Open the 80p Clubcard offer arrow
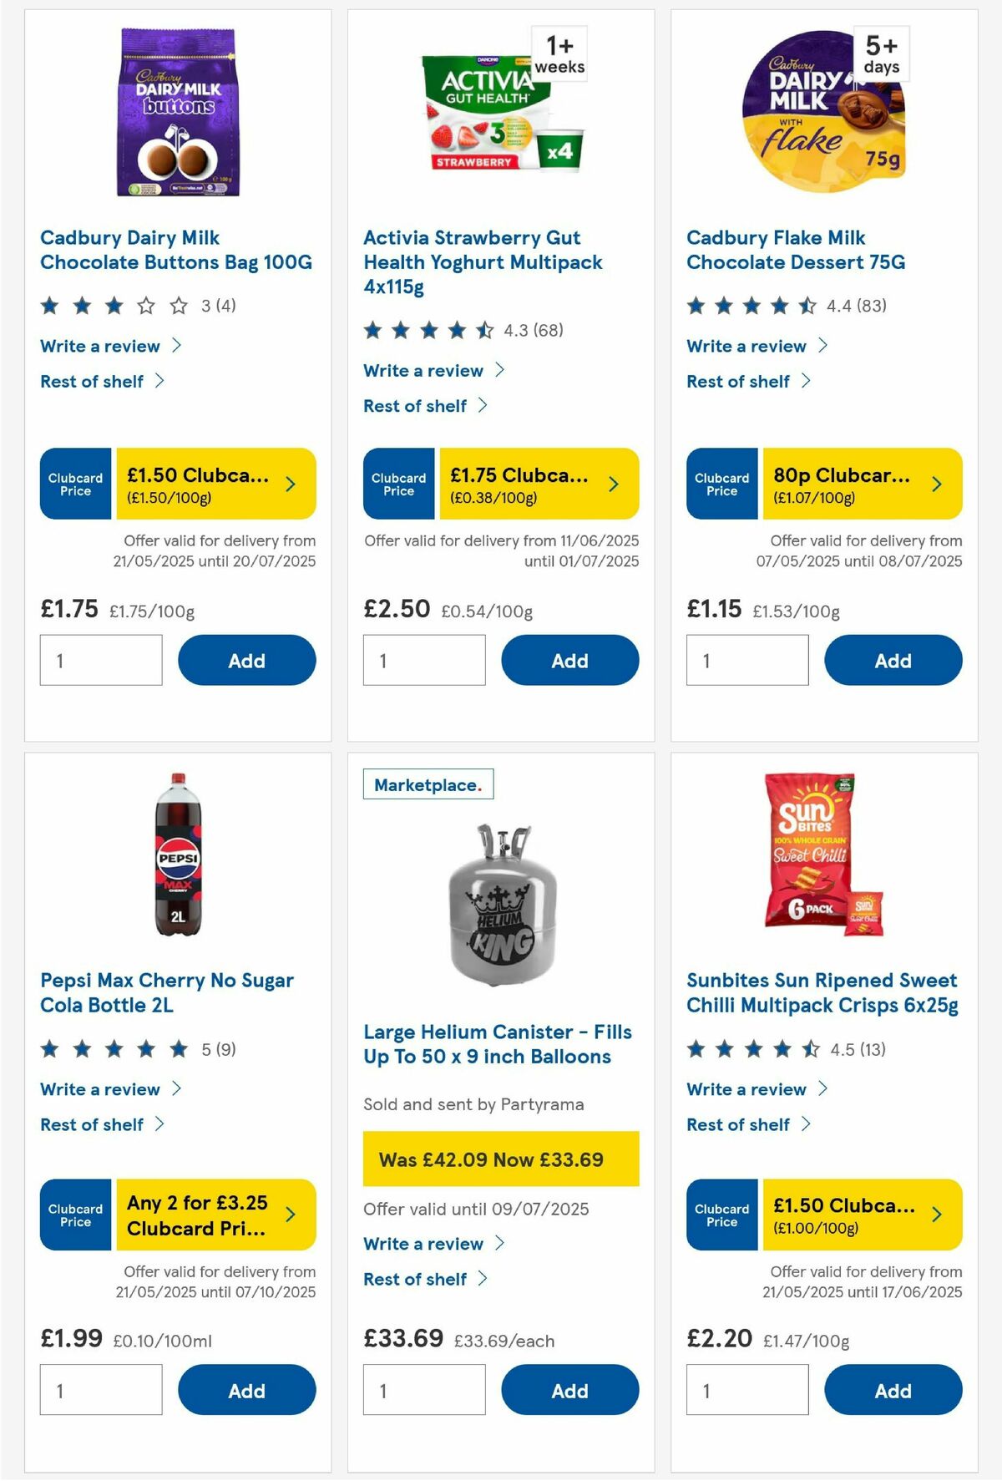This screenshot has height=1481, width=1002. [x=935, y=484]
